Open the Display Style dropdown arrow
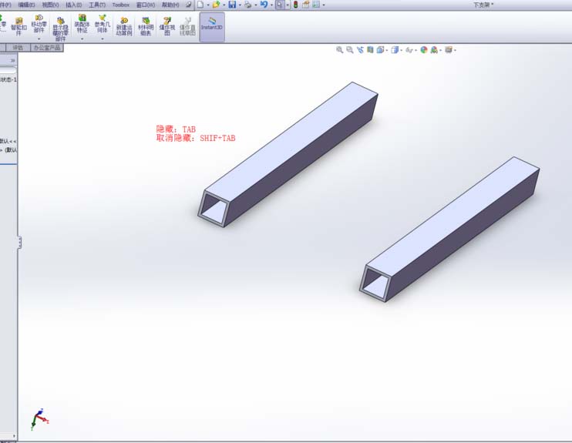572x443 pixels. pyautogui.click(x=402, y=50)
